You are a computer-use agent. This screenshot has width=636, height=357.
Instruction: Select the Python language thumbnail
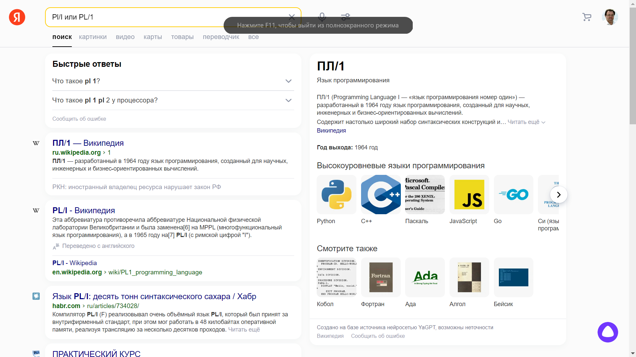tap(336, 194)
